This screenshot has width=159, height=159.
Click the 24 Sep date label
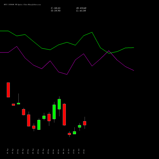[33, 151]
